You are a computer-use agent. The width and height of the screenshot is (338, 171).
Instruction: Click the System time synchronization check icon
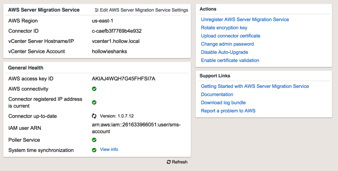tap(94, 150)
